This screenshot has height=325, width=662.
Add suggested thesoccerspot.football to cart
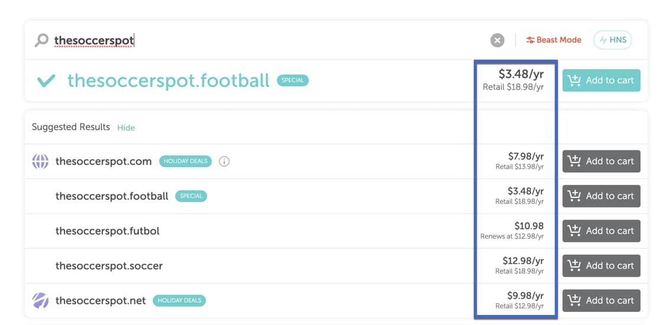[x=601, y=196]
